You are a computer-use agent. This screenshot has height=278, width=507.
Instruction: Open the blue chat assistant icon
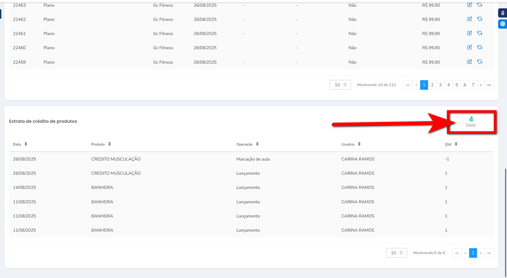pos(503,24)
